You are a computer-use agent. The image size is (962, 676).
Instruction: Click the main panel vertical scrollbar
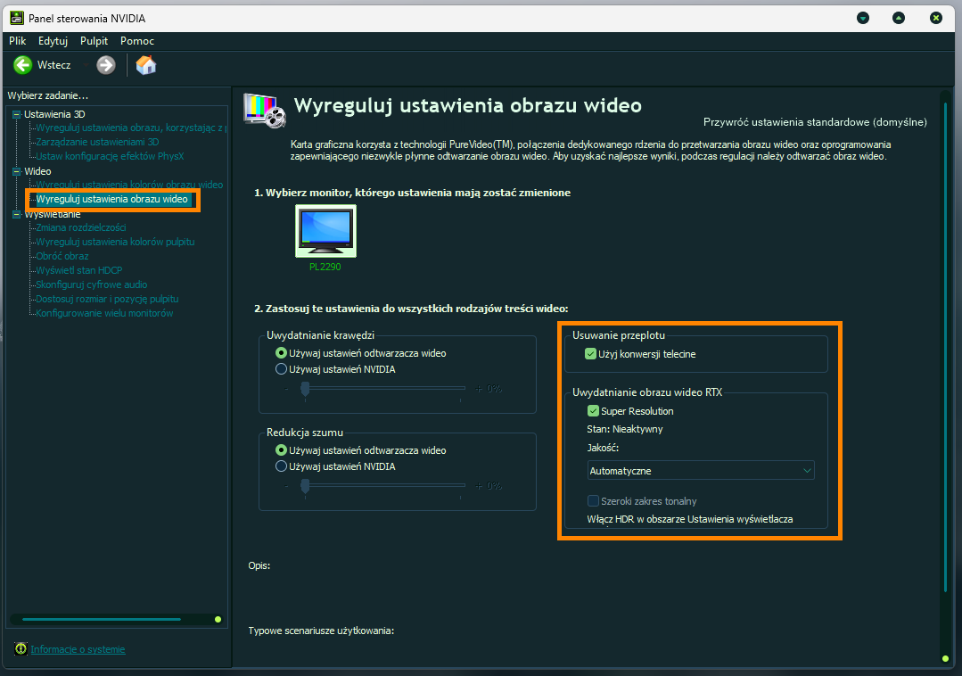point(945,347)
